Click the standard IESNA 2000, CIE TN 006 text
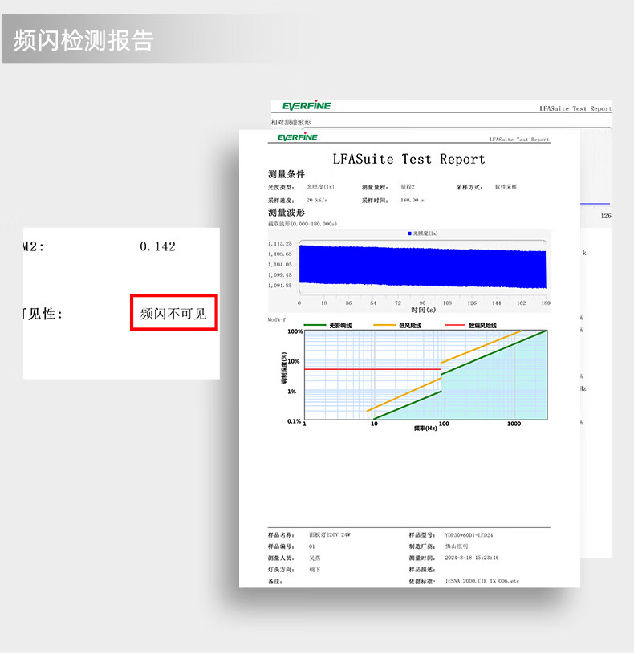Viewport: 634px width, 658px height. (x=482, y=580)
